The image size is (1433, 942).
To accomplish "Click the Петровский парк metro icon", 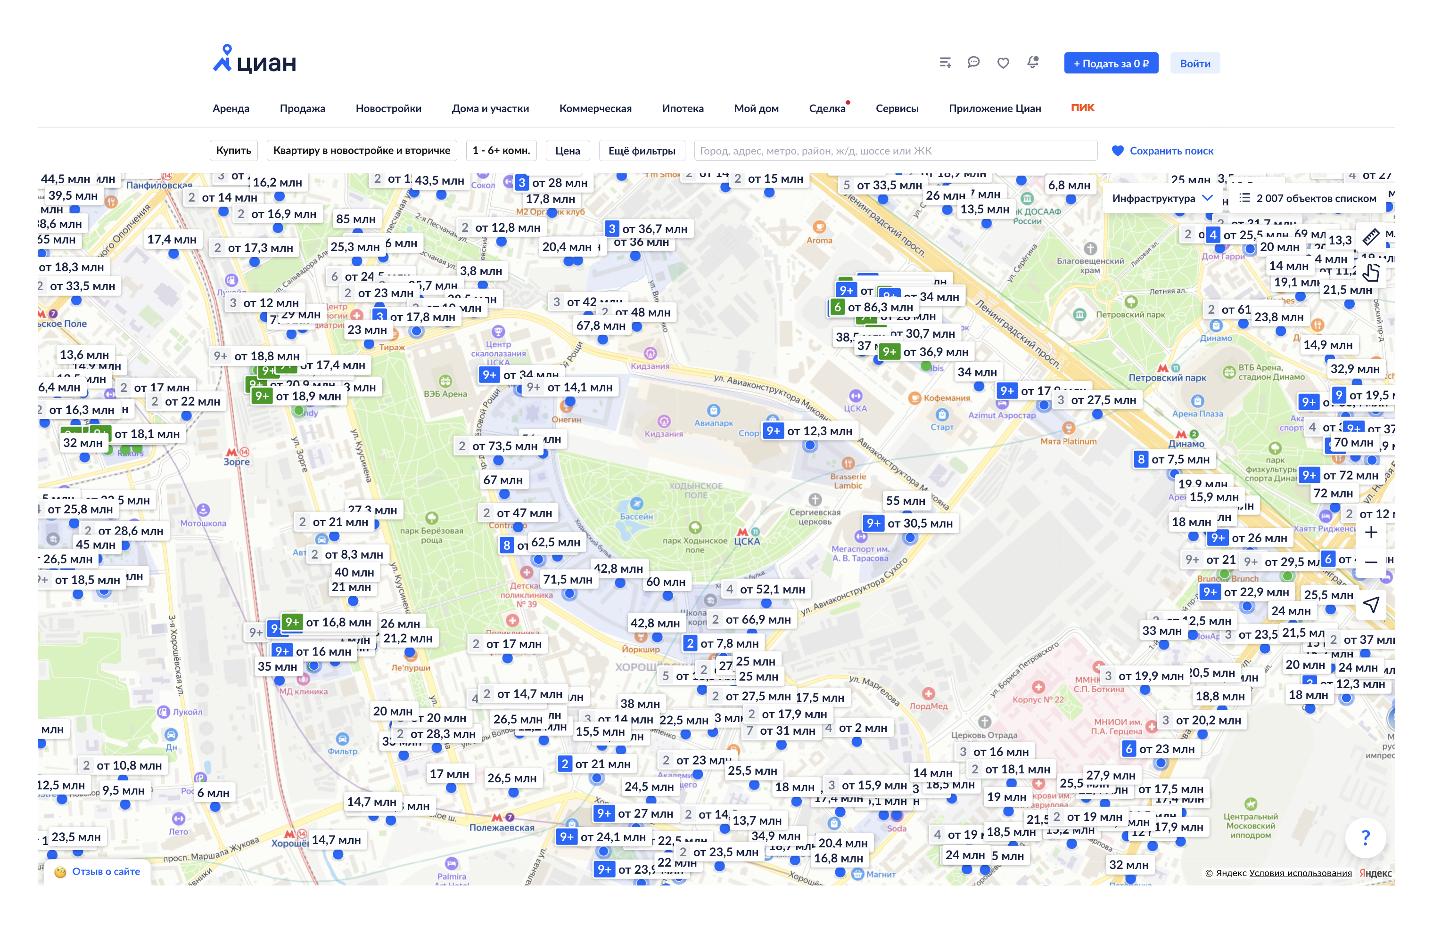I will [x=1168, y=367].
